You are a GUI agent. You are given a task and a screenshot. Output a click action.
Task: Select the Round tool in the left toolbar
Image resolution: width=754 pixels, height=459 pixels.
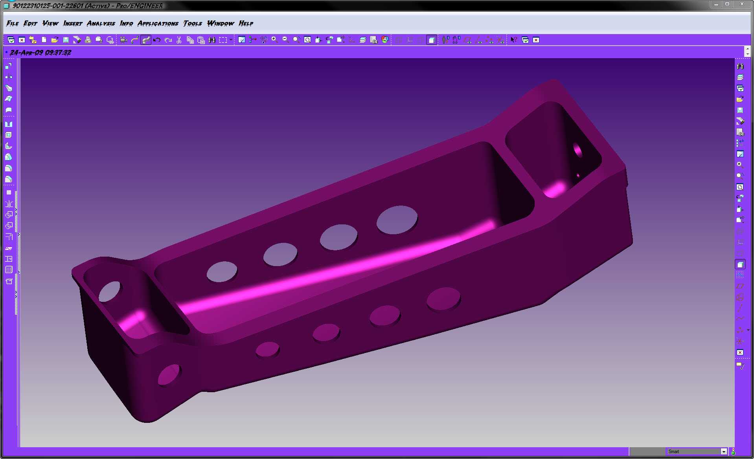[x=9, y=168]
